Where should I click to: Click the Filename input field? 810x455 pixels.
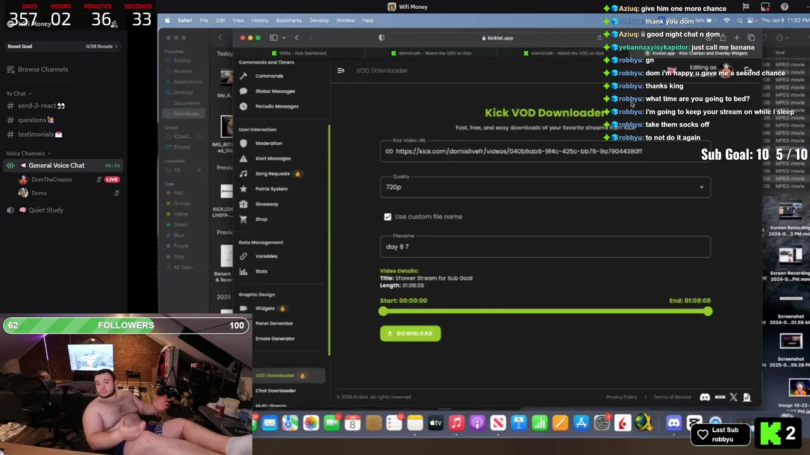pyautogui.click(x=545, y=247)
